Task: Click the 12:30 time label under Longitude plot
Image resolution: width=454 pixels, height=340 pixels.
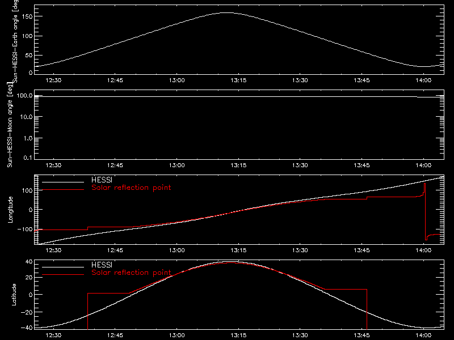Action: click(x=53, y=250)
